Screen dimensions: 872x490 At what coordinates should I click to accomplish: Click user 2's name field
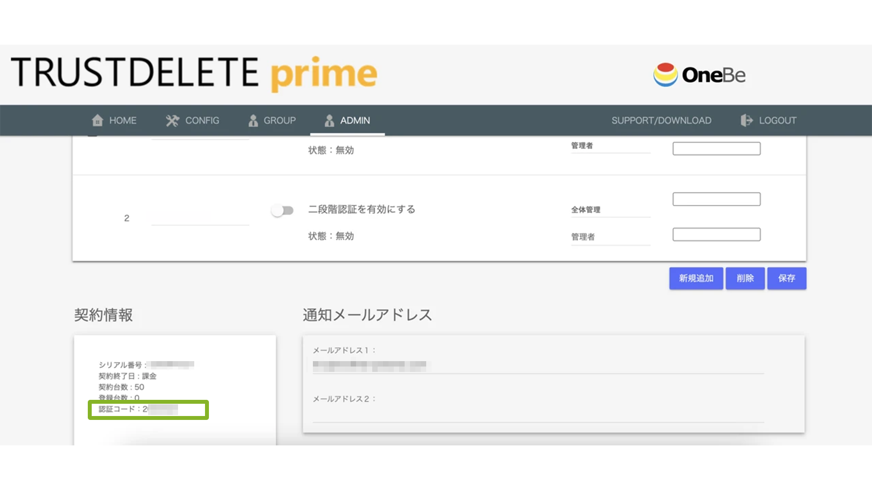[x=200, y=218]
